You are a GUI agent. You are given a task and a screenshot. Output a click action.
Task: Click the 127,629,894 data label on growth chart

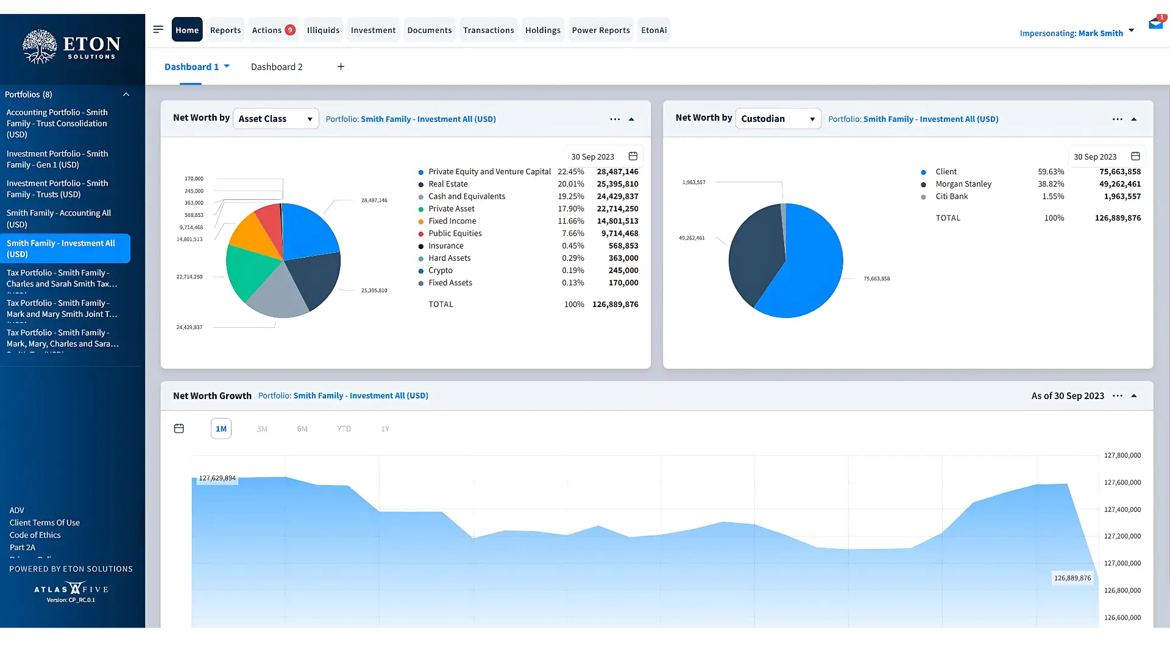217,478
